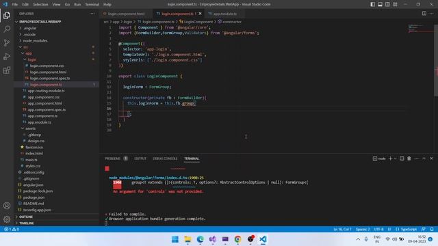The image size is (438, 246).
Task: Change UTF-8 encoding in status bar
Action: tap(378, 229)
